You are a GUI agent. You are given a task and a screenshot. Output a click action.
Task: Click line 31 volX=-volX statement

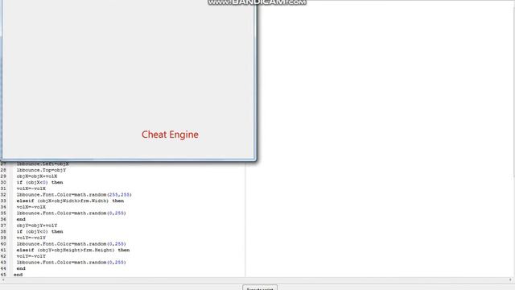(x=31, y=188)
